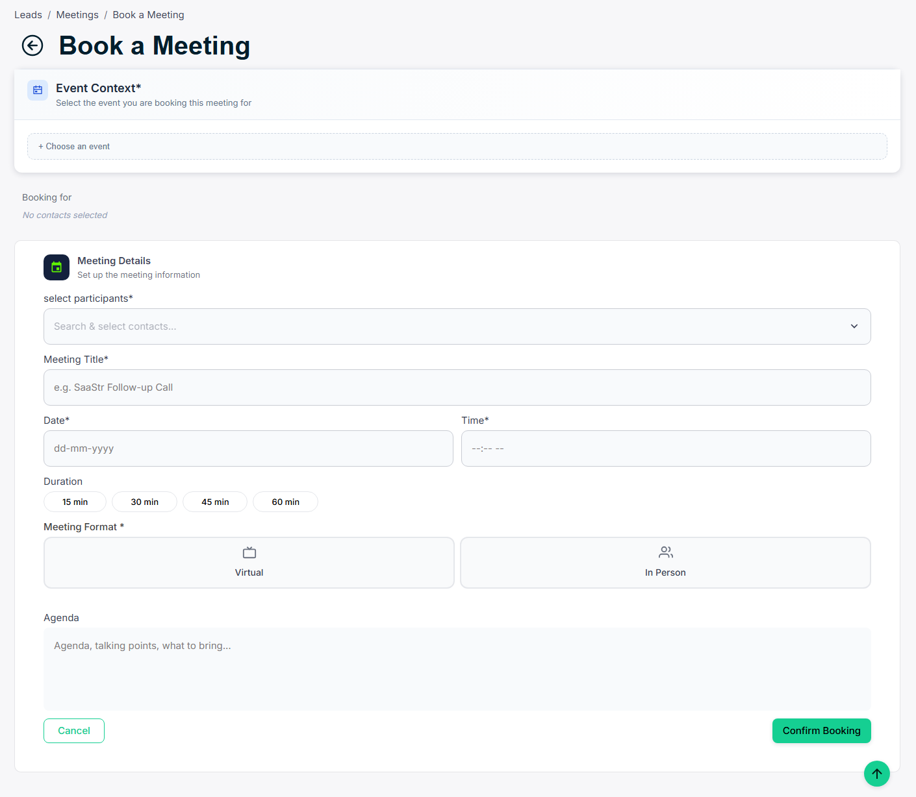Click the 'Book a Meeting' page heading
The width and height of the screenshot is (916, 797).
(155, 45)
